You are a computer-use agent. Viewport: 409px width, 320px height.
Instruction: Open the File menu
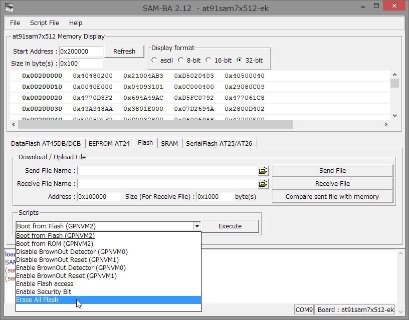(x=15, y=23)
